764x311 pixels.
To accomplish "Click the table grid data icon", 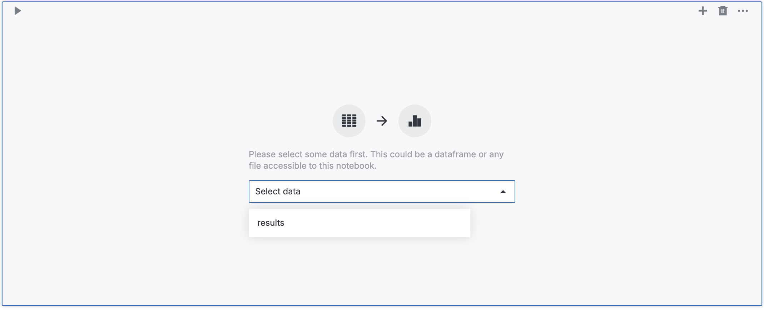I will click(x=349, y=121).
